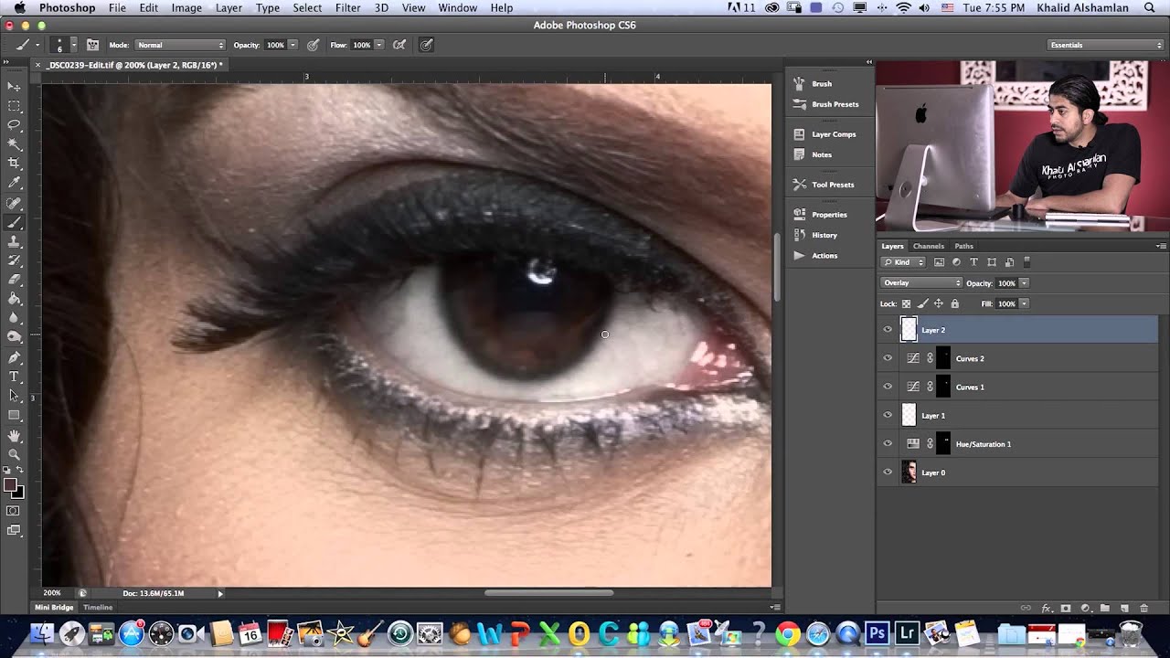Select the Type tool
Viewport: 1170px width, 658px height.
point(14,377)
